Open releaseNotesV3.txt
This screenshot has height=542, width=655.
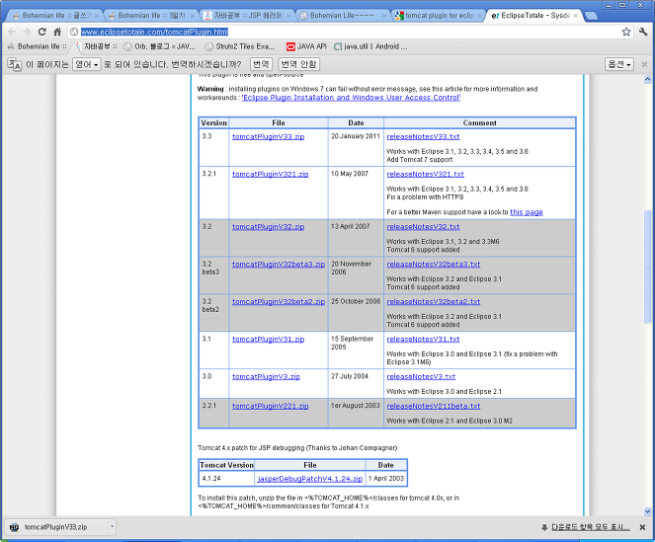pyautogui.click(x=421, y=377)
